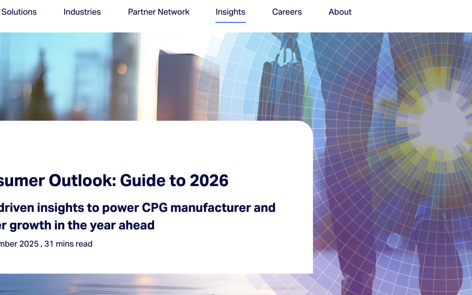
Task: Open the About menu item
Action: (x=340, y=12)
